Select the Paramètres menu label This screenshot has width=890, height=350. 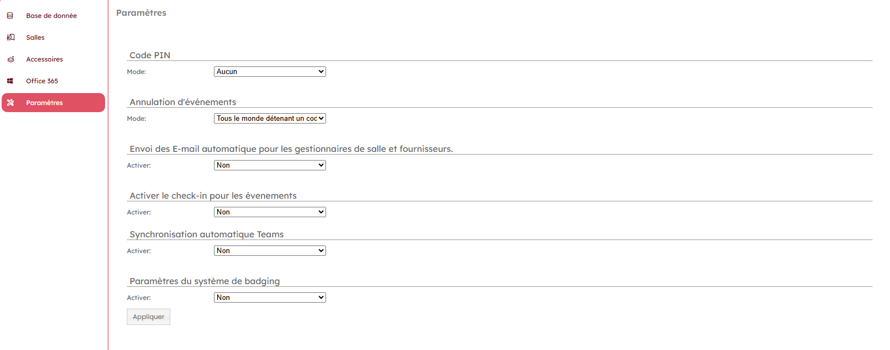point(45,103)
